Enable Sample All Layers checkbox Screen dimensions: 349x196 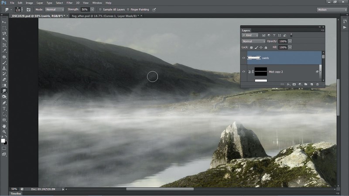(100, 10)
